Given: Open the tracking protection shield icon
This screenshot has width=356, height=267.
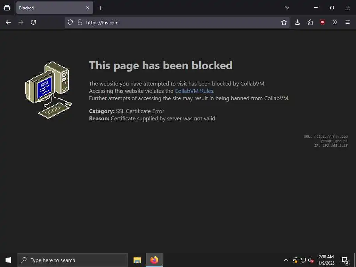Looking at the screenshot, I should pyautogui.click(x=70, y=22).
